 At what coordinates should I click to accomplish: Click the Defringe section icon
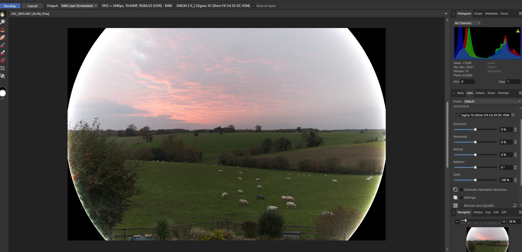pyautogui.click(x=455, y=198)
